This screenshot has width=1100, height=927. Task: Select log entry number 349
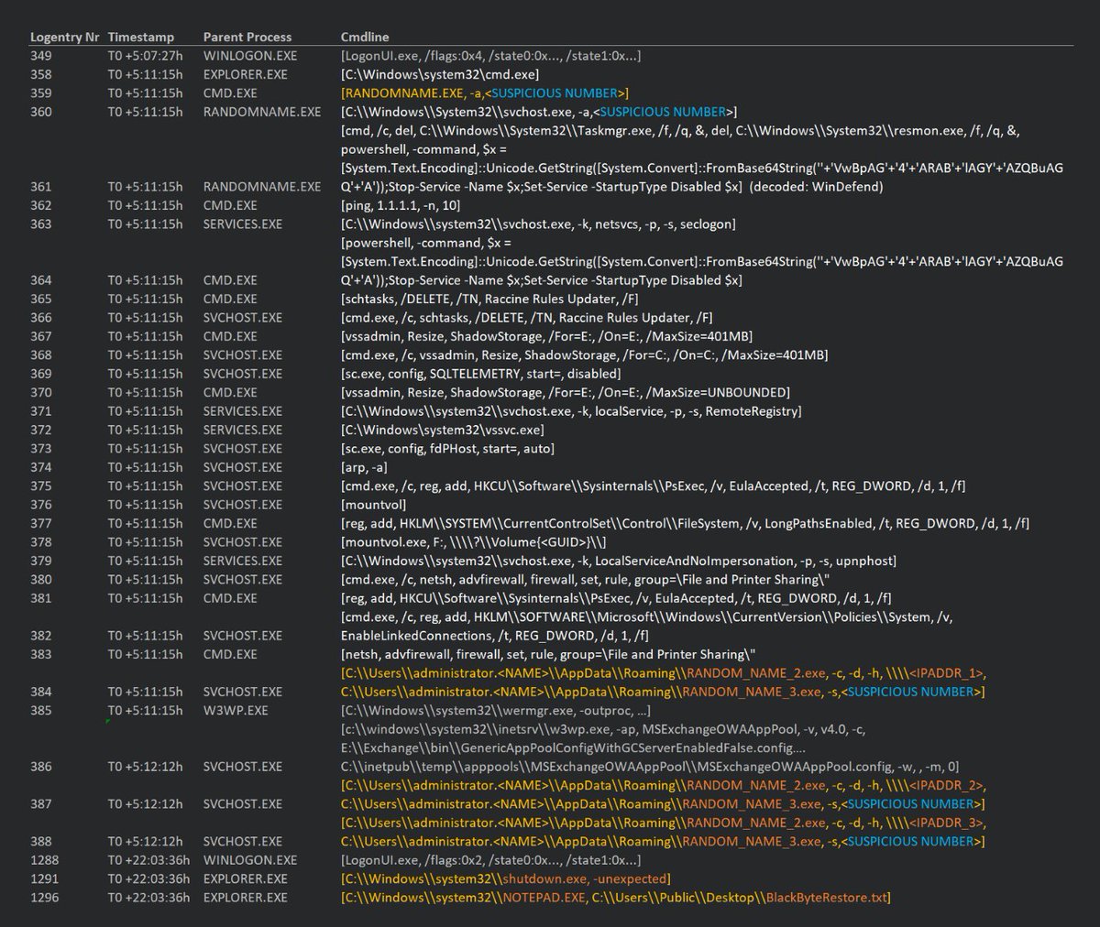[41, 56]
